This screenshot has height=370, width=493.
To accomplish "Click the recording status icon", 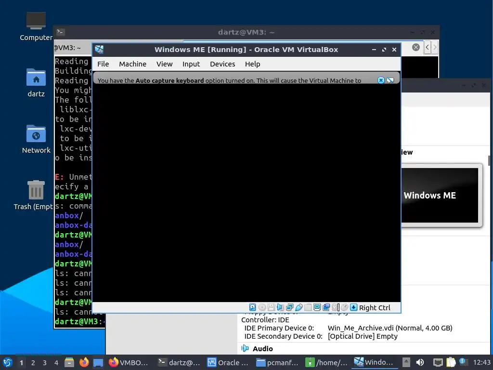I will coord(326,307).
